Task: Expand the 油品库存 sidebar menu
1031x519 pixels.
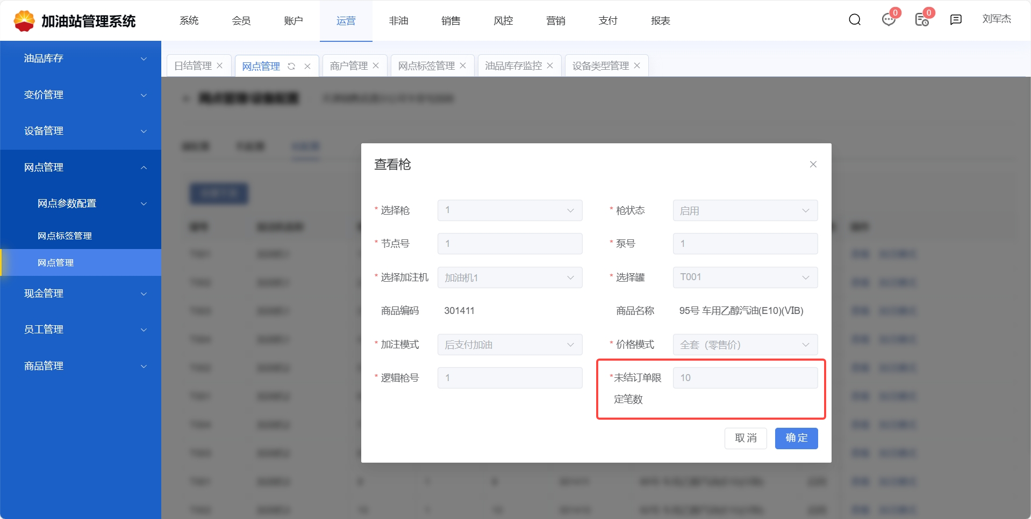Action: (81, 59)
